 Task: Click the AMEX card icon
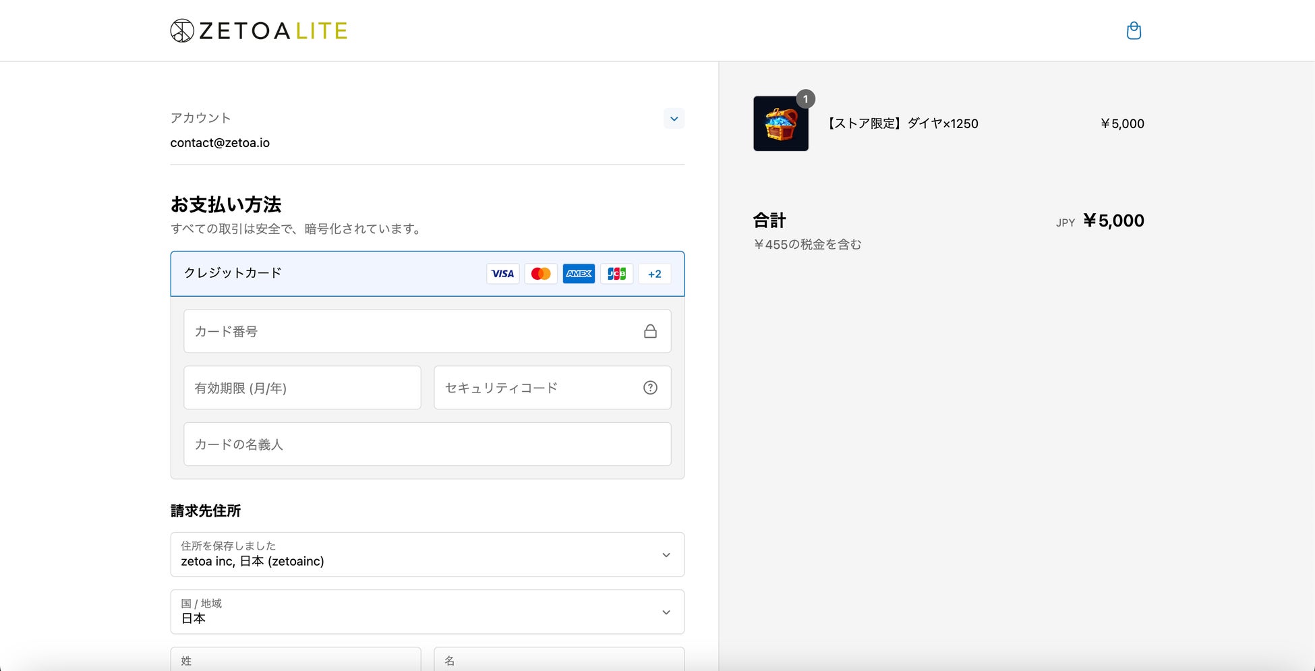tap(579, 274)
